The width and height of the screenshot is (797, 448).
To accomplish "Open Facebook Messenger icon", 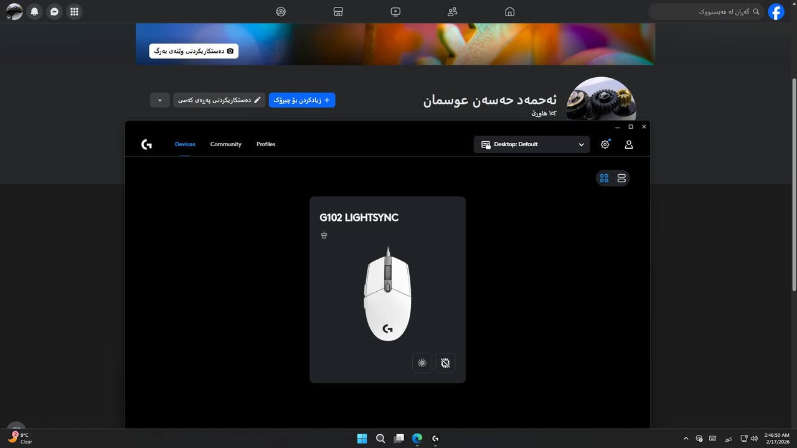I will click(55, 11).
